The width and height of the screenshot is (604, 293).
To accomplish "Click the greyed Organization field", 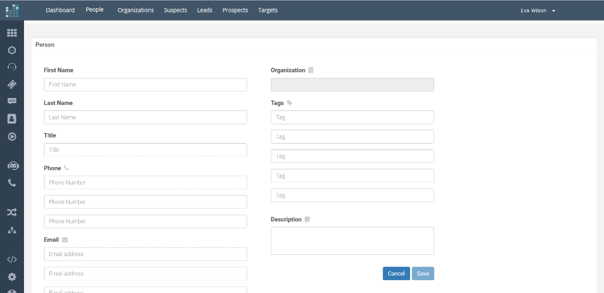I will tap(352, 84).
